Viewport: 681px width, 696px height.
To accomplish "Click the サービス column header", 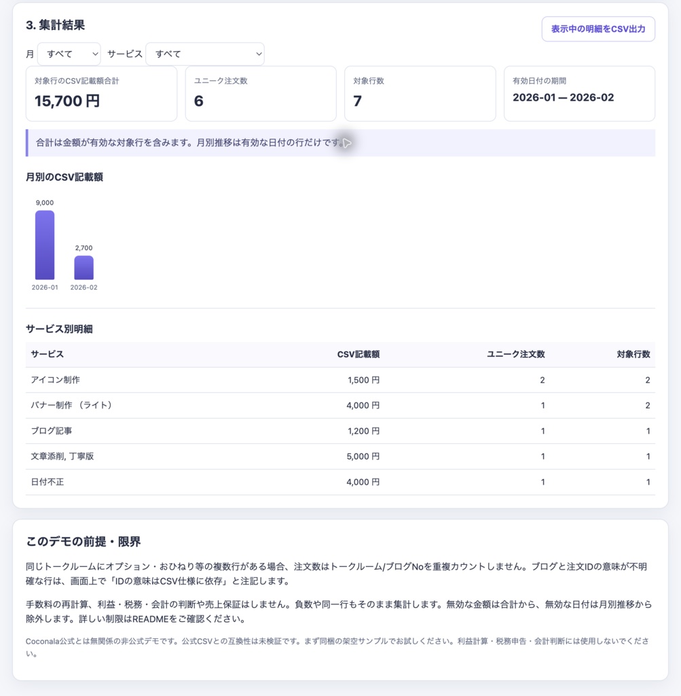I will 48,354.
